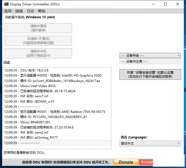Viewport: 186px width, 168px height.
Task: Select log line 驱动程序版本 20.19.15.4624
Action: pos(57,91)
